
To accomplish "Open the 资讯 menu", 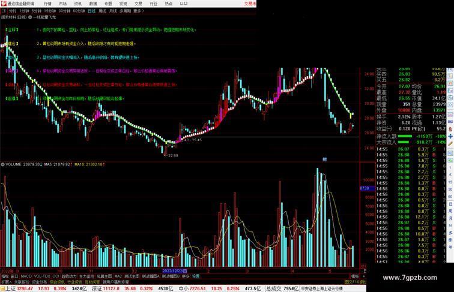I will click(78, 4).
